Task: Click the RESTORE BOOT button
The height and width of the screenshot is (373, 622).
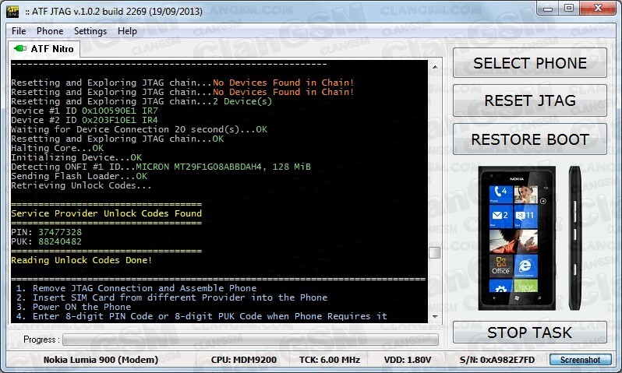Action: point(529,139)
